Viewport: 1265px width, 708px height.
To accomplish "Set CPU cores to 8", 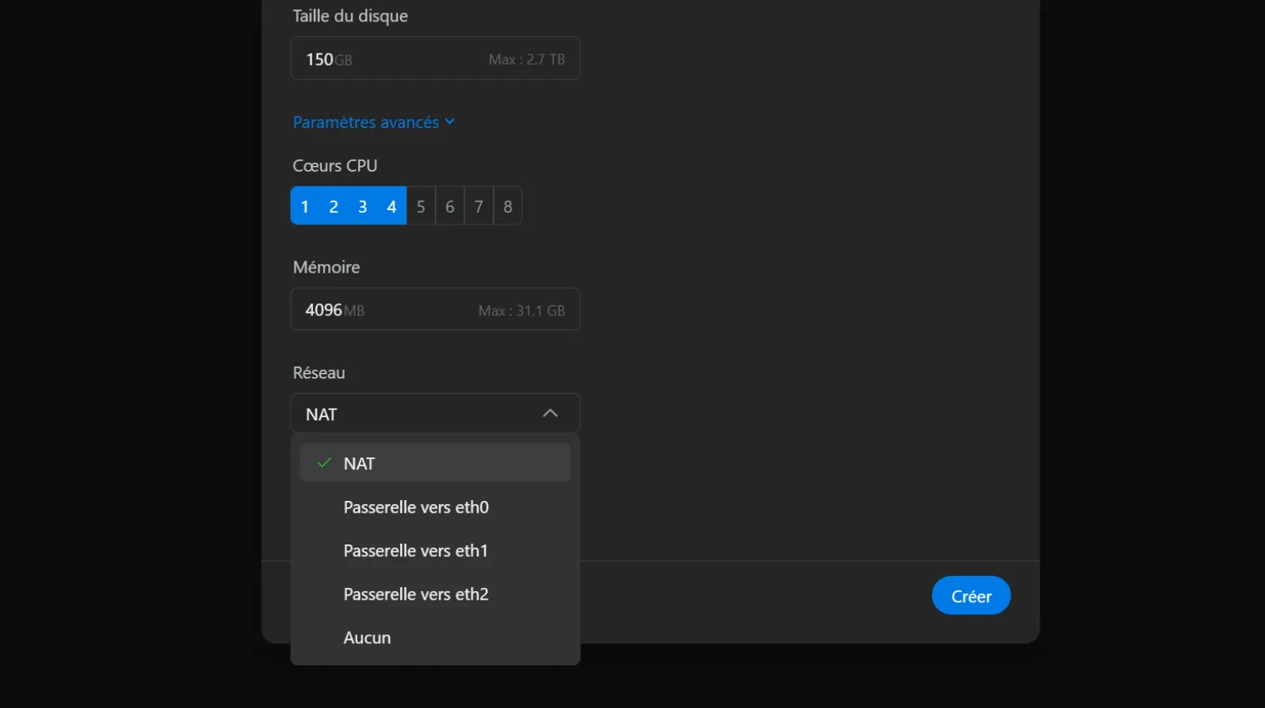I will coord(508,206).
